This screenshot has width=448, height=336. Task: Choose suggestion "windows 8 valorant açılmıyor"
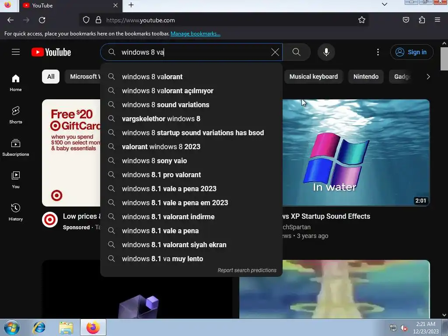tap(192, 91)
